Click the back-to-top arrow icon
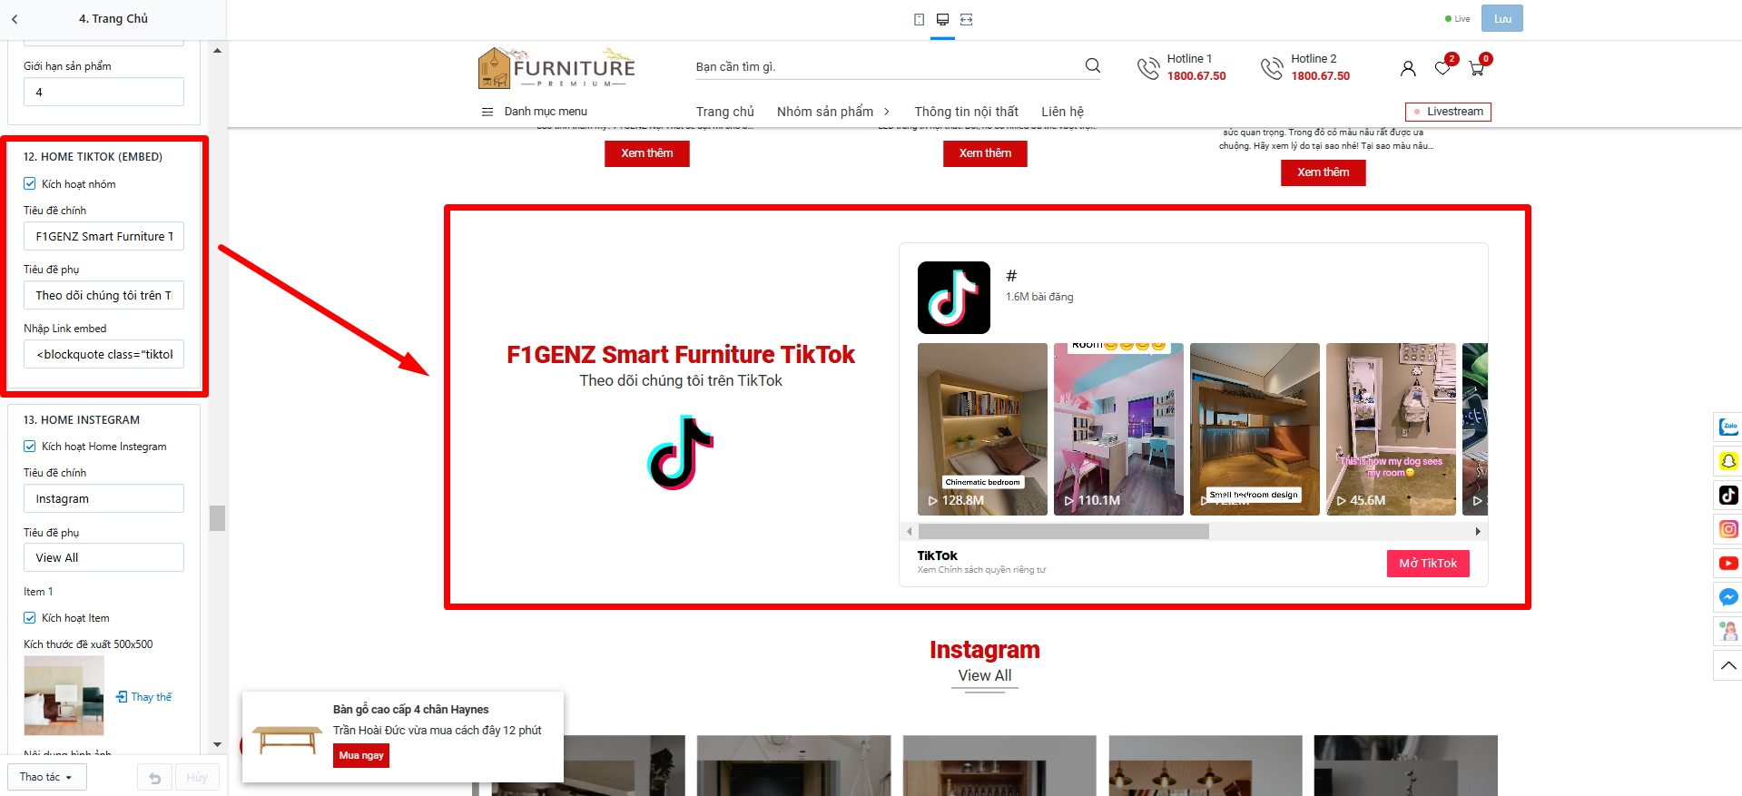The image size is (1742, 796). (1728, 665)
